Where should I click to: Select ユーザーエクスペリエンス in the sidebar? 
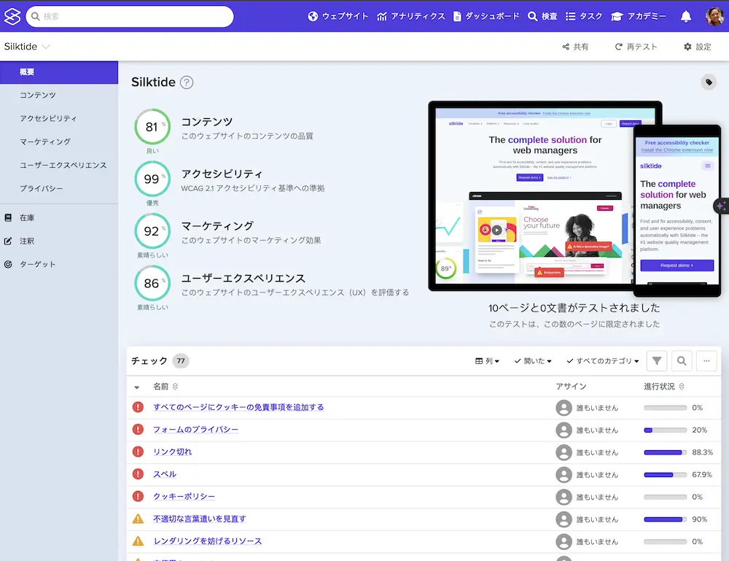(59, 165)
